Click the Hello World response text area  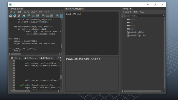92,33
